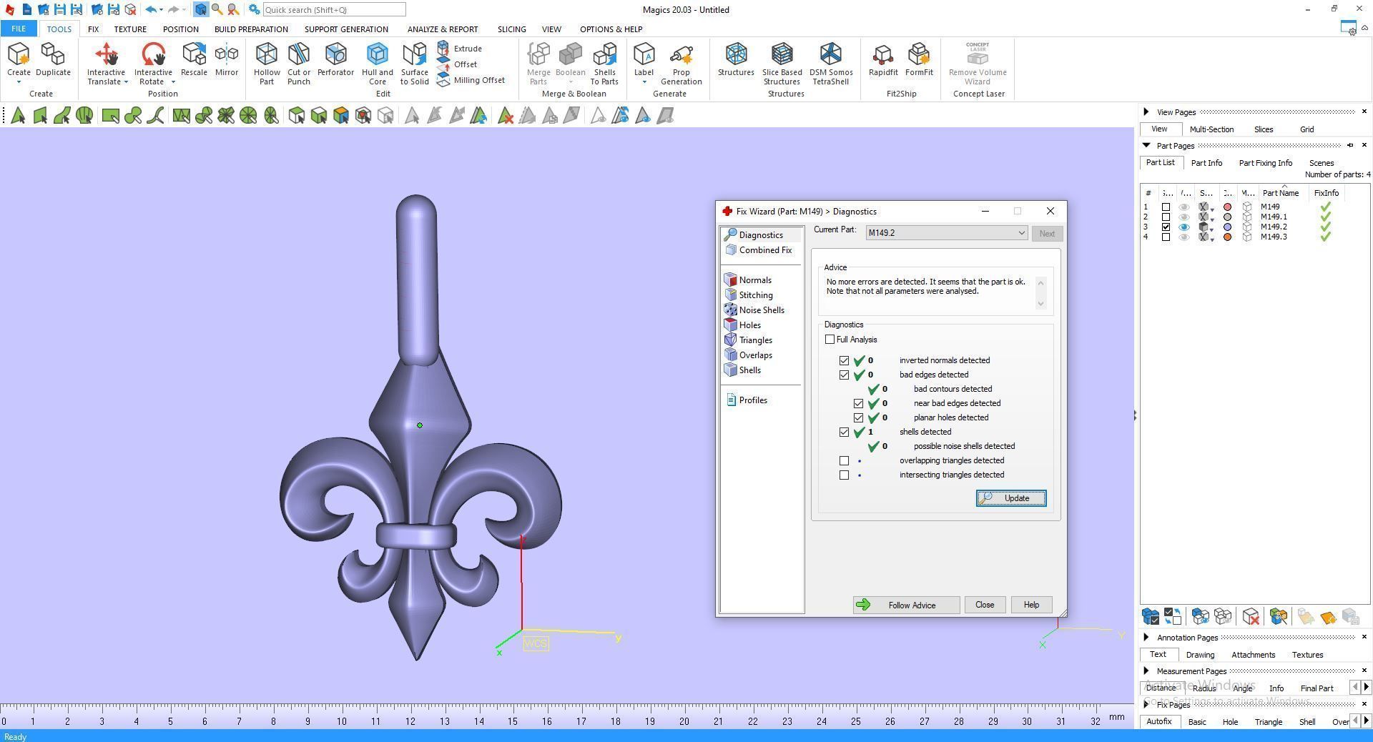Image resolution: width=1373 pixels, height=742 pixels.
Task: Uncheck bad edges detection
Action: click(x=844, y=375)
